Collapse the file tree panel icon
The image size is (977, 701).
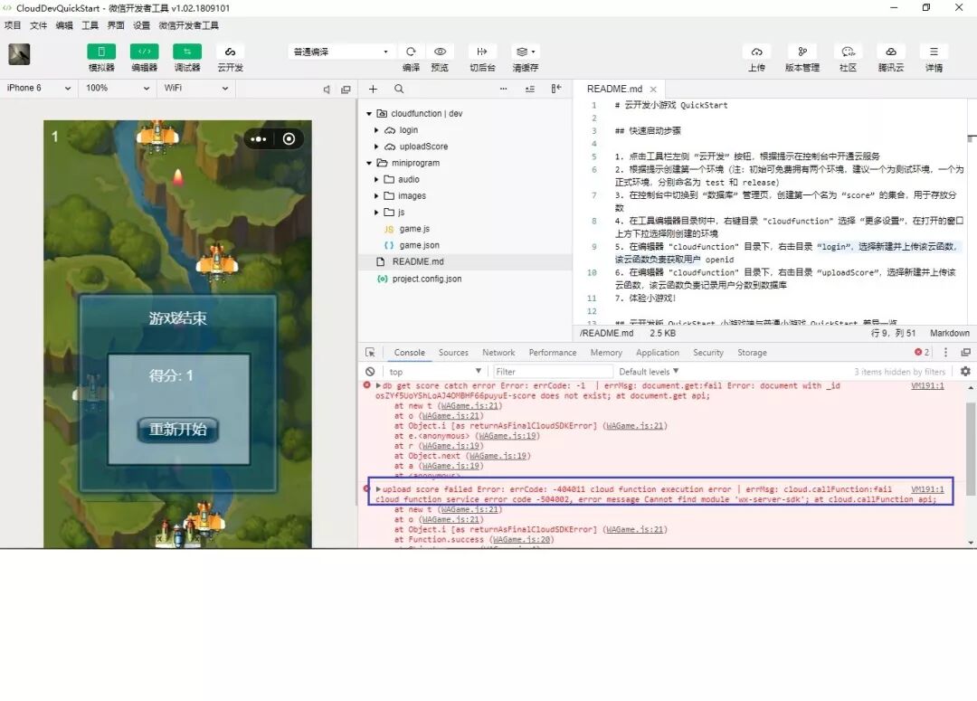pos(556,90)
